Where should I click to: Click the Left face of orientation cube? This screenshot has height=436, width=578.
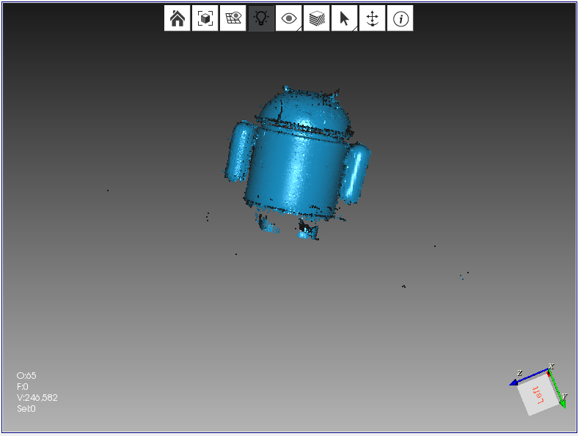click(538, 395)
